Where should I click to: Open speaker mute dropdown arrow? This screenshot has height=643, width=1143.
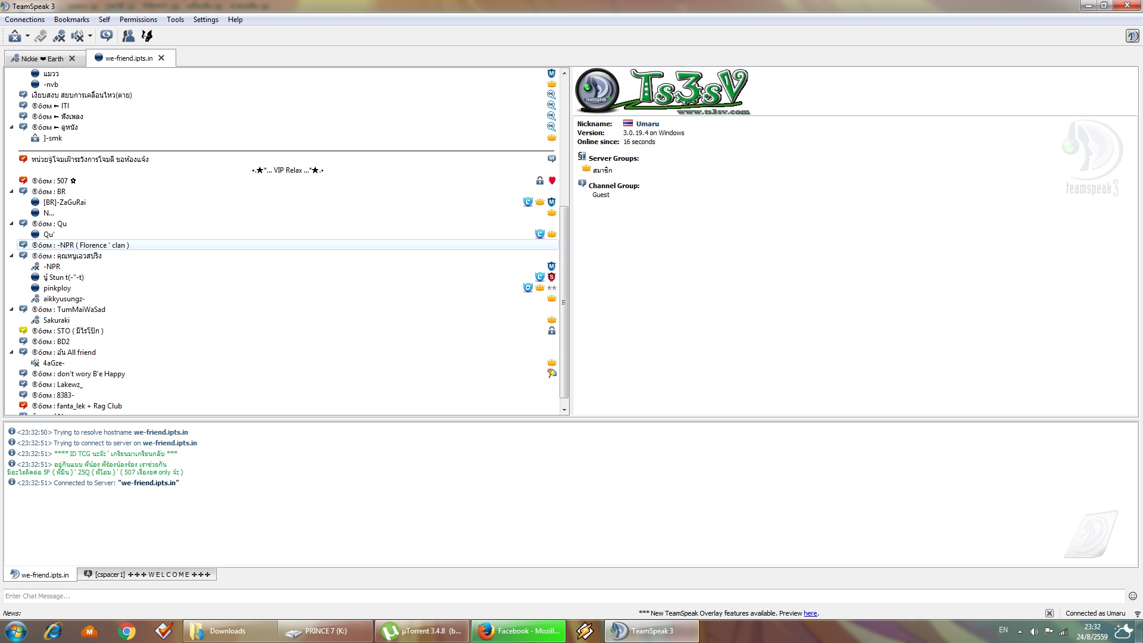point(90,36)
